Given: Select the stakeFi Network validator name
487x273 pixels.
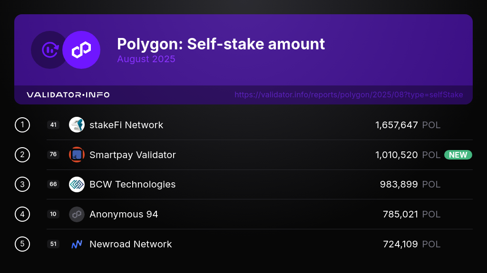Looking at the screenshot, I should coord(126,125).
